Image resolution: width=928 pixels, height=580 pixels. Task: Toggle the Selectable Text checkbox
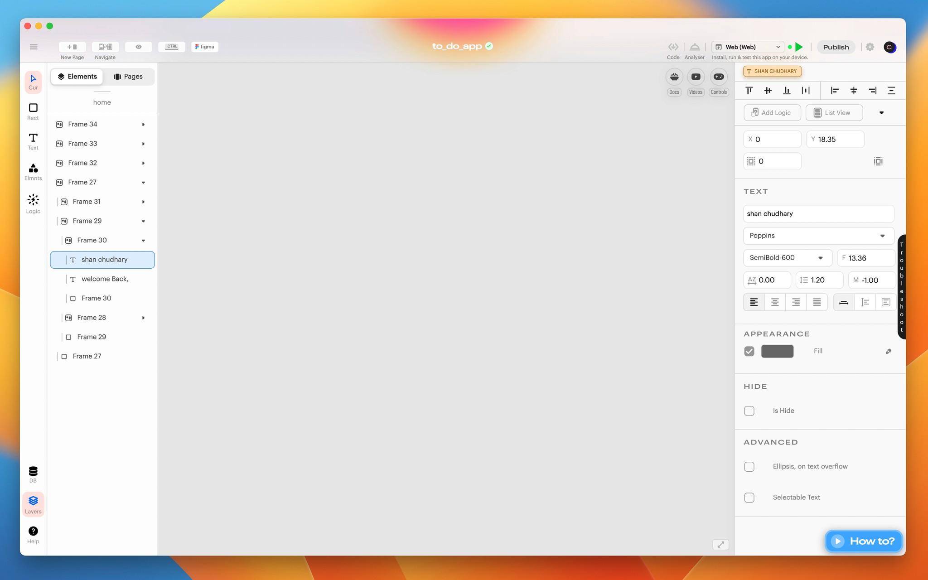749,498
